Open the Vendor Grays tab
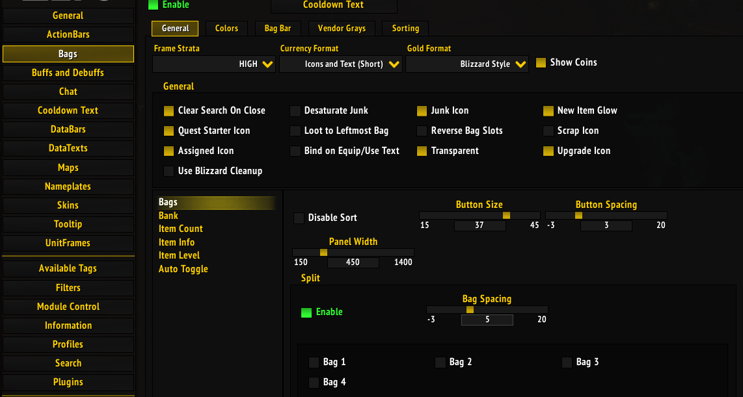Image resolution: width=743 pixels, height=397 pixels. (x=342, y=28)
